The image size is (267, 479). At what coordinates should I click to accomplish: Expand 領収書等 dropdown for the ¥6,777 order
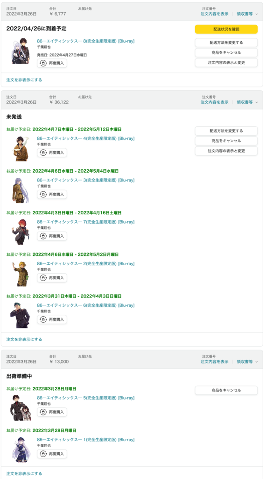click(x=247, y=14)
